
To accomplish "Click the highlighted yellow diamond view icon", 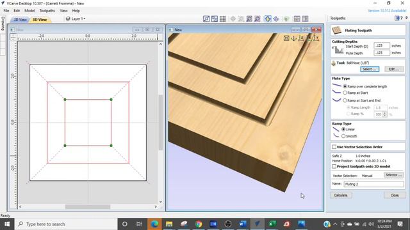I will (268, 19).
